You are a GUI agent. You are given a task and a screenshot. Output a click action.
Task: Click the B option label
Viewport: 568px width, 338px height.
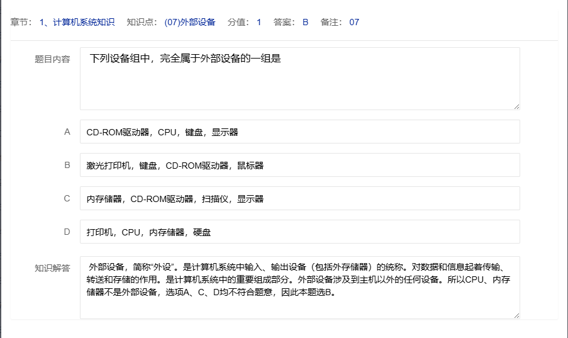[x=67, y=166]
